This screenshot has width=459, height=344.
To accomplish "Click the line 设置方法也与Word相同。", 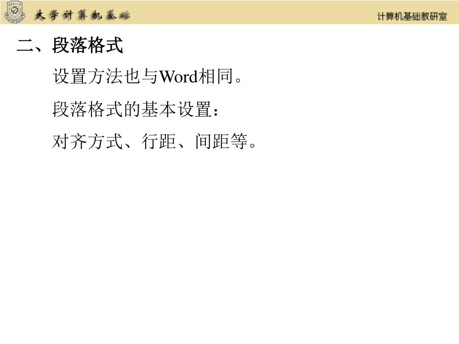I will pos(147,76).
